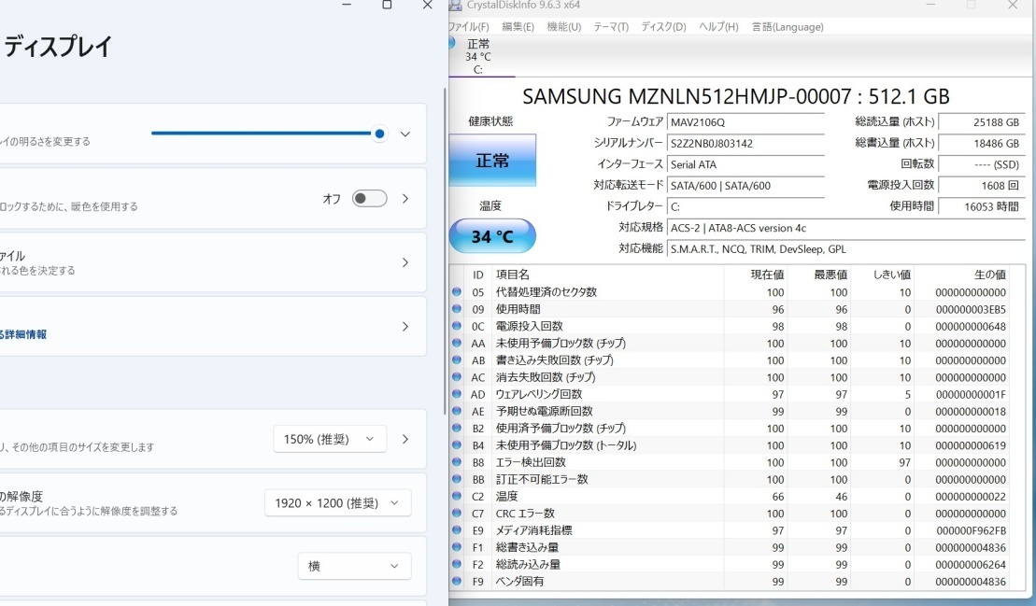This screenshot has height=606, width=1036.
Task: Click the SAMSUNG MZNLN512HMJP-00007 drive title
Action: point(736,97)
